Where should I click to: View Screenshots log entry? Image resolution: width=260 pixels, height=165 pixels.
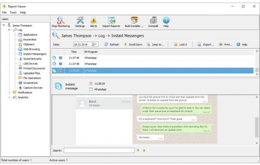pos(30,83)
